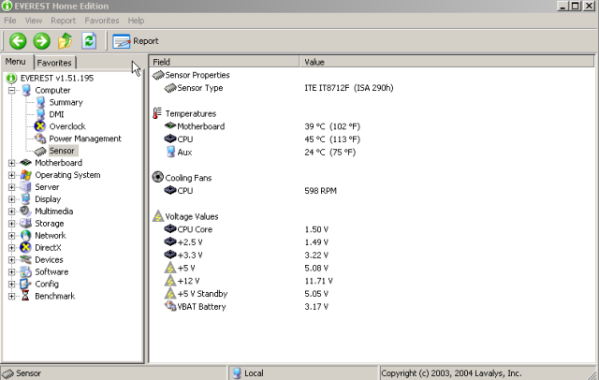Expand the DirectX tree branch
599x380 pixels.
[12, 248]
